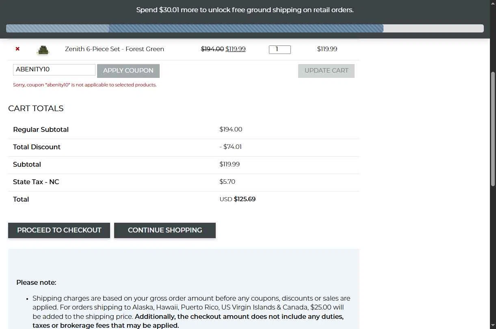Select the Regular Subtotal value $194.00
Screen dimensions: 496x329
click(231, 129)
